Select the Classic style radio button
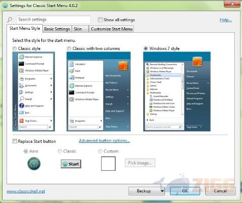 15,48
